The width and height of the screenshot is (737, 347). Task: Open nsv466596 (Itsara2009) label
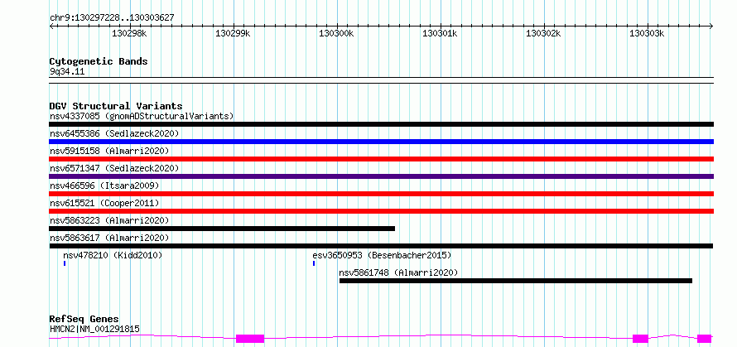pos(104,186)
